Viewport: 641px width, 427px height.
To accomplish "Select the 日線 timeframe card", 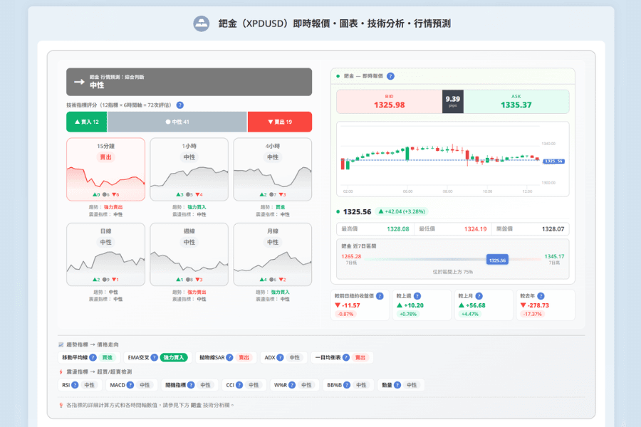I will click(106, 254).
